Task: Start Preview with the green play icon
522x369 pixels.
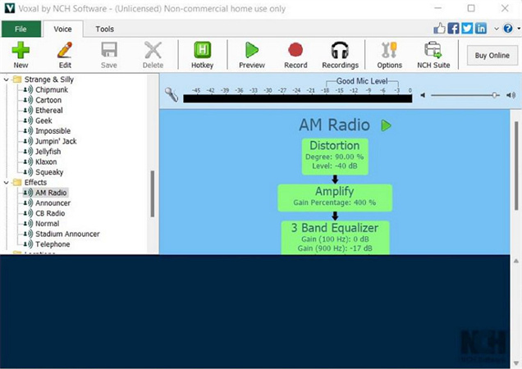Action: 252,55
